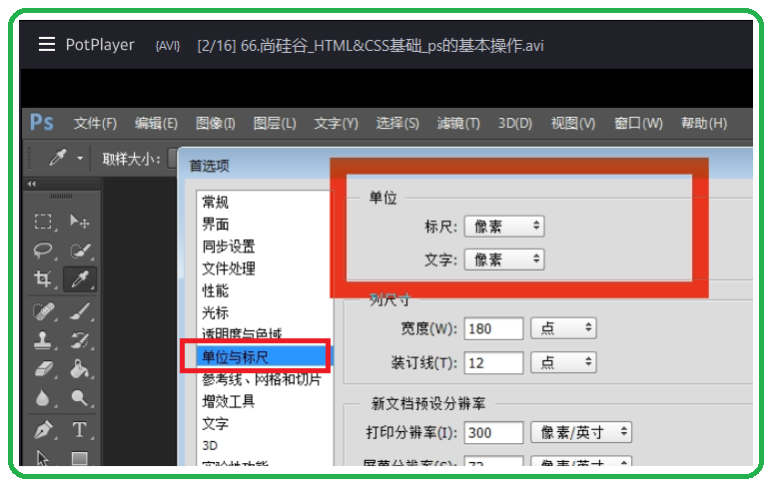This screenshot has height=487, width=771.
Task: Select the Blur tool
Action: click(43, 398)
